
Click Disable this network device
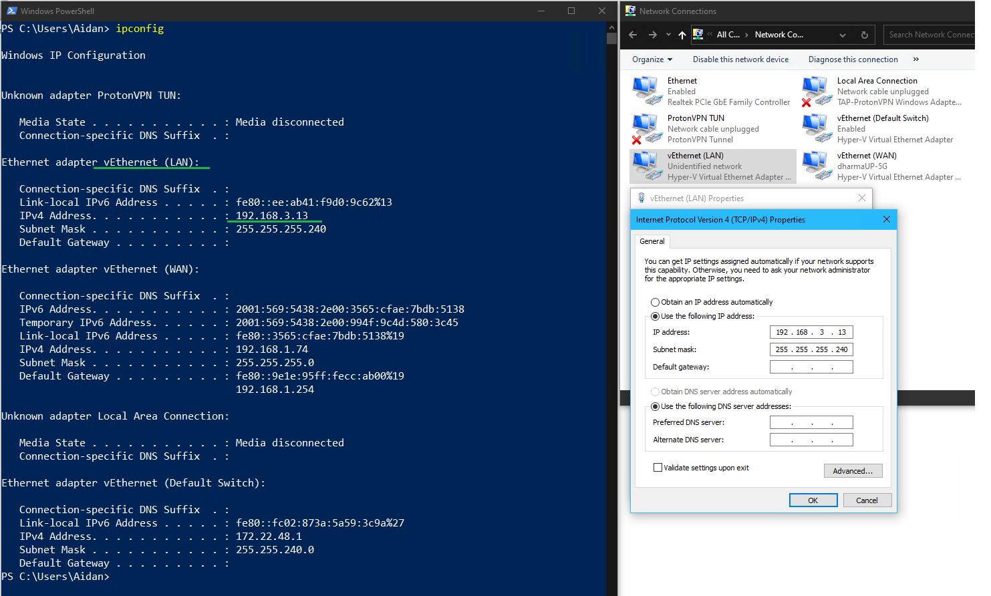coord(740,59)
